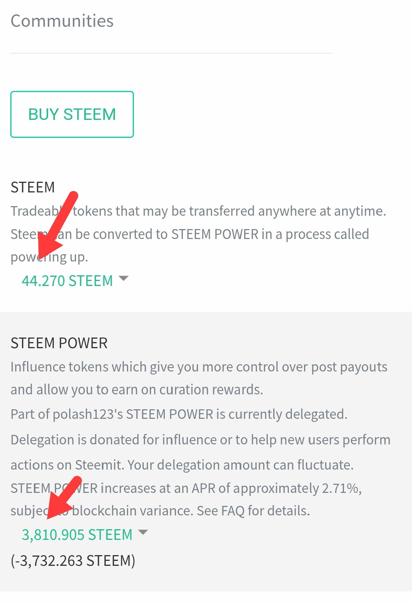
Task: Click "See FAQ for details" text
Action: pyautogui.click(x=253, y=511)
